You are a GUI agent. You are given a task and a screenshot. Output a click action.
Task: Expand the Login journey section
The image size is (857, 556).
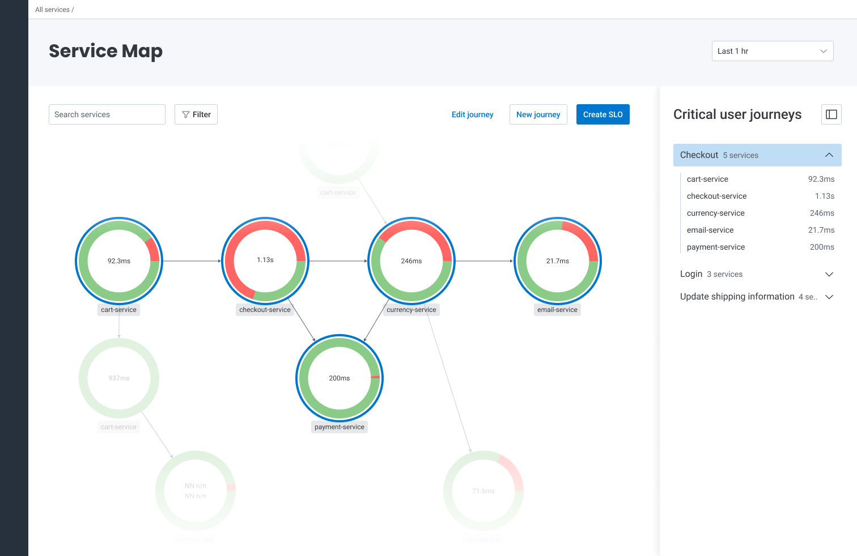[829, 274]
